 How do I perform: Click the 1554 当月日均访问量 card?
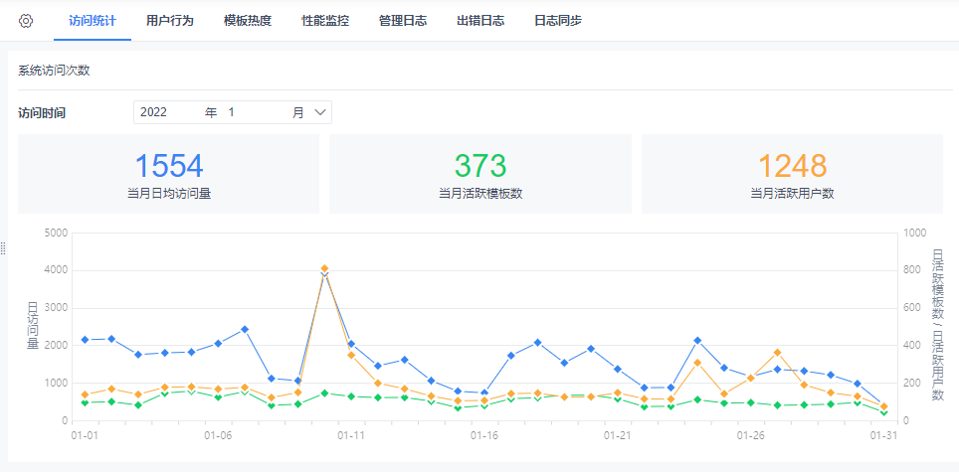coord(169,174)
